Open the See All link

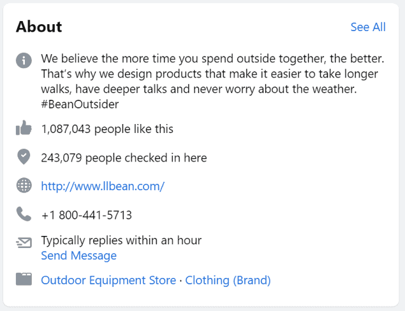(368, 27)
